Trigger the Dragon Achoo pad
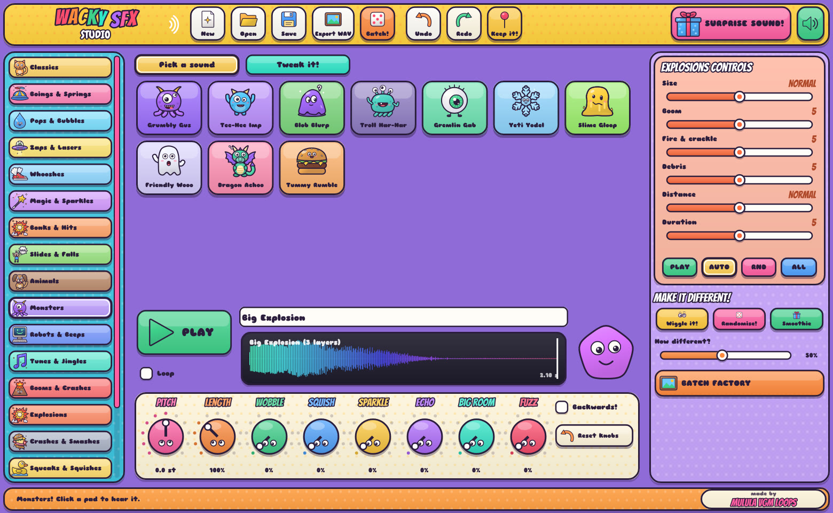The image size is (833, 513). (240, 168)
